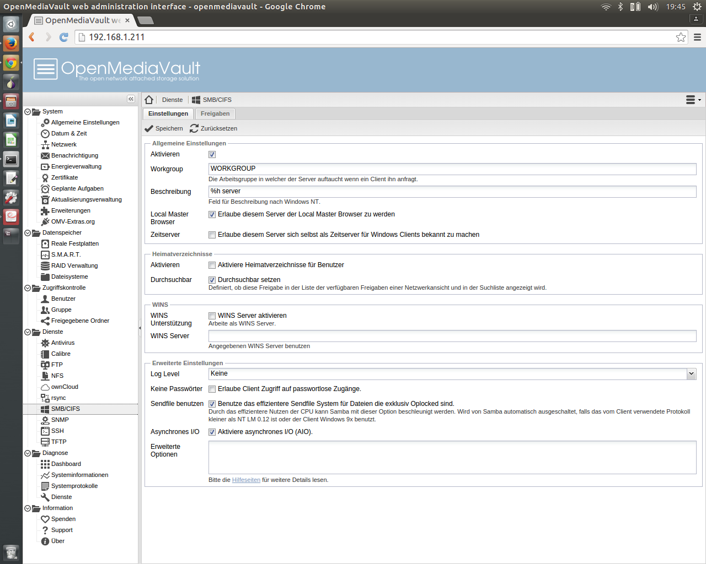
Task: Toggle the Local Master Browser checkbox
Action: [x=212, y=215]
